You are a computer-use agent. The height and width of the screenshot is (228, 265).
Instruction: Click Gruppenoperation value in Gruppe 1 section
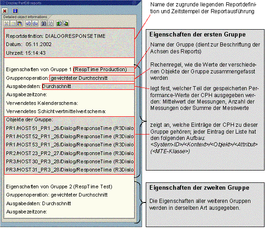79,78
